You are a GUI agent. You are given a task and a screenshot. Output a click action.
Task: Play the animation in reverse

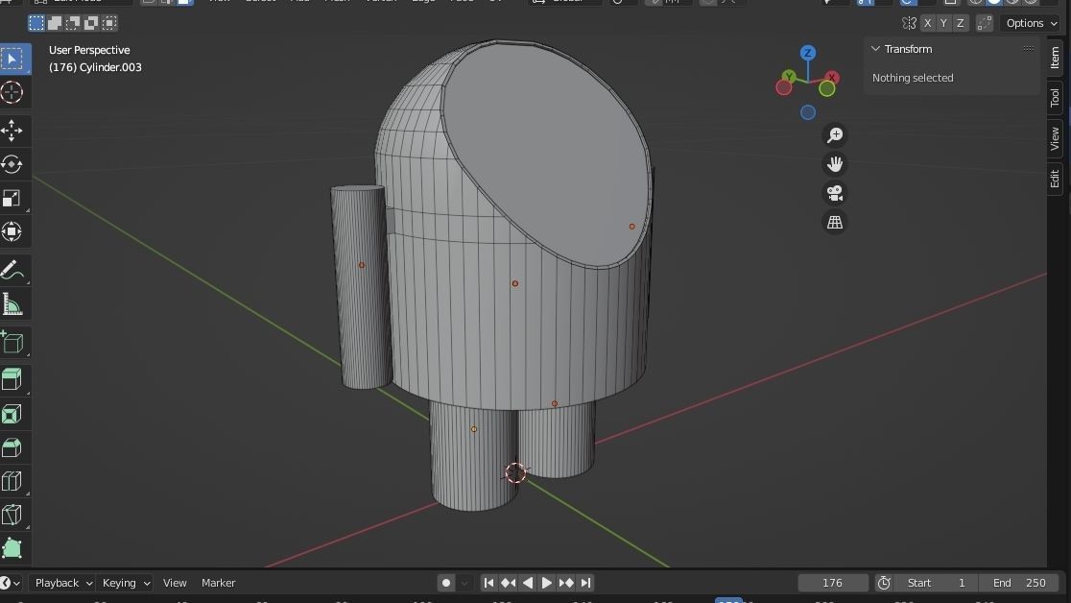[x=527, y=583]
